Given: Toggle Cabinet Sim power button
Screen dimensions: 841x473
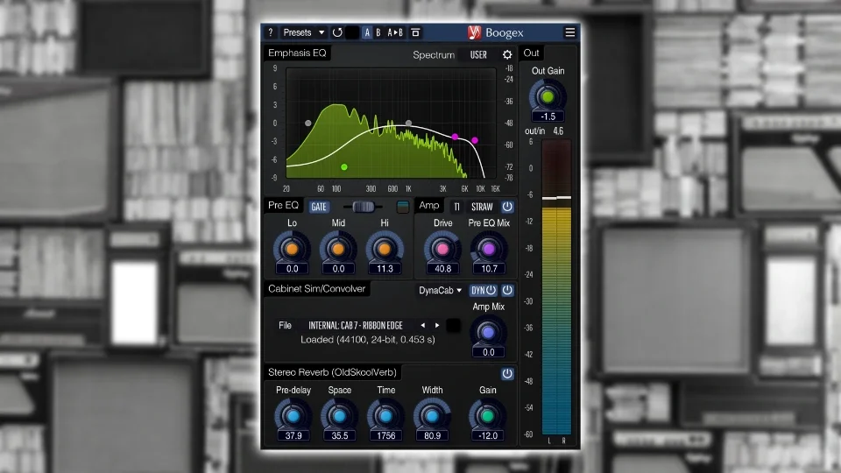Looking at the screenshot, I should [507, 290].
